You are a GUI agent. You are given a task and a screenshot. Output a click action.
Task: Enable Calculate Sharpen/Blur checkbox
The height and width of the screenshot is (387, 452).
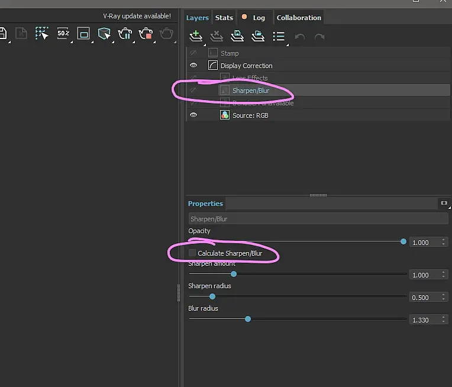point(192,253)
